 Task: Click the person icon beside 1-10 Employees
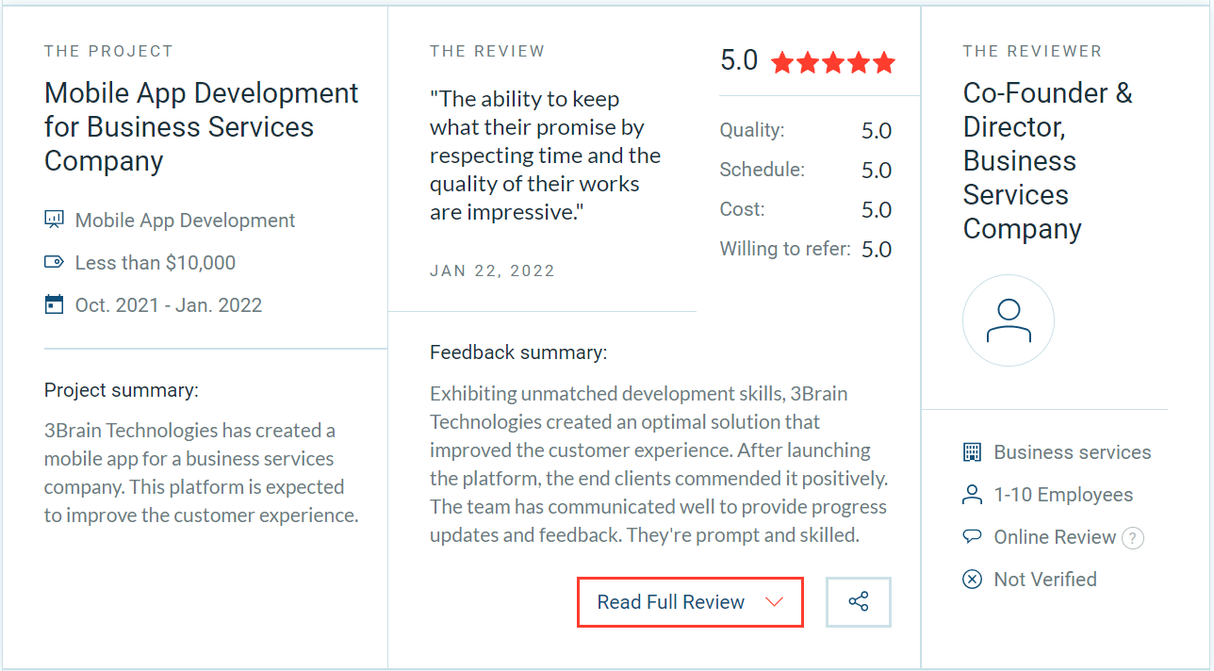point(972,495)
